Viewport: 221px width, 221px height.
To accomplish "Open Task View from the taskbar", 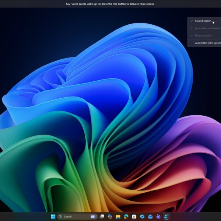I will click(102, 217).
